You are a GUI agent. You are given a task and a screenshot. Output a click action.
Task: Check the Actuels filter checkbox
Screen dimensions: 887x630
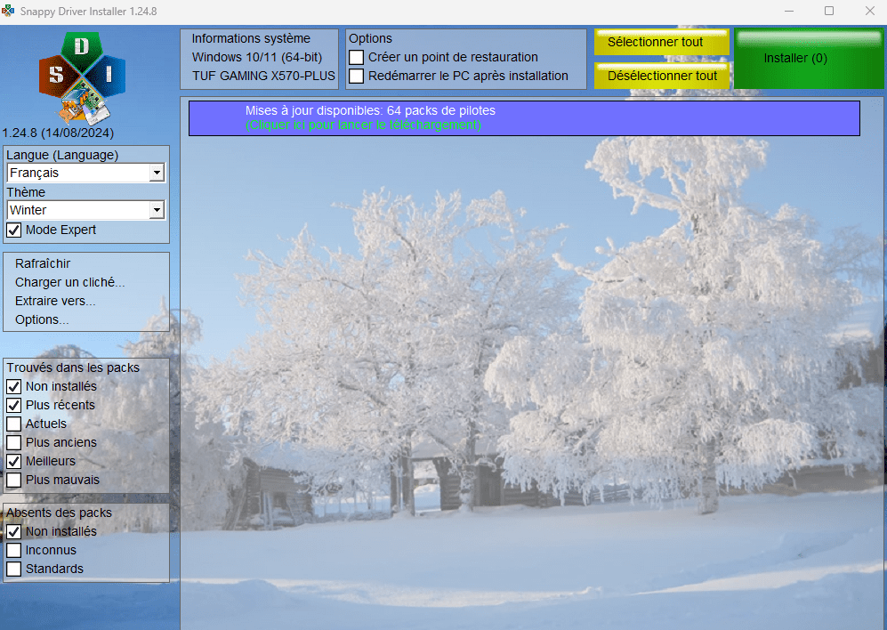point(14,424)
